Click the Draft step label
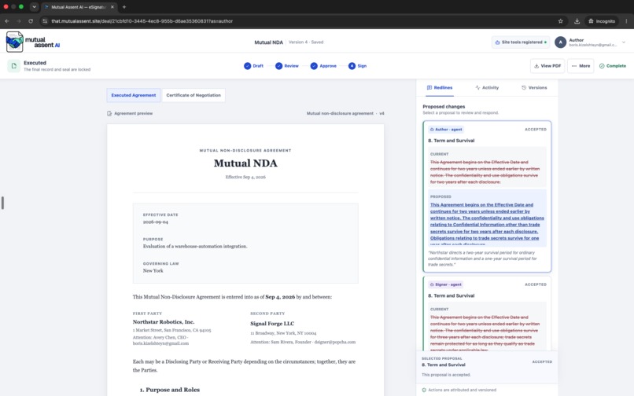Screen dimensions: 634x396 click(x=258, y=66)
